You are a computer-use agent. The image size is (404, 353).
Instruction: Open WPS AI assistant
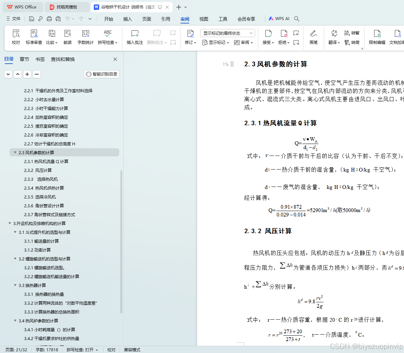pos(279,19)
